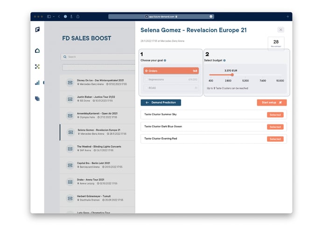321x237 pixels.
Task: Click the ticket icon for Selena Gomez
Action: [70, 132]
